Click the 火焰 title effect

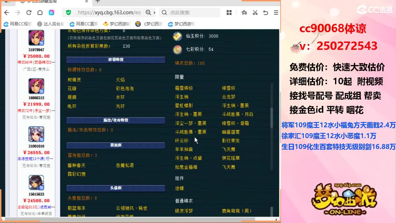[x=120, y=80]
